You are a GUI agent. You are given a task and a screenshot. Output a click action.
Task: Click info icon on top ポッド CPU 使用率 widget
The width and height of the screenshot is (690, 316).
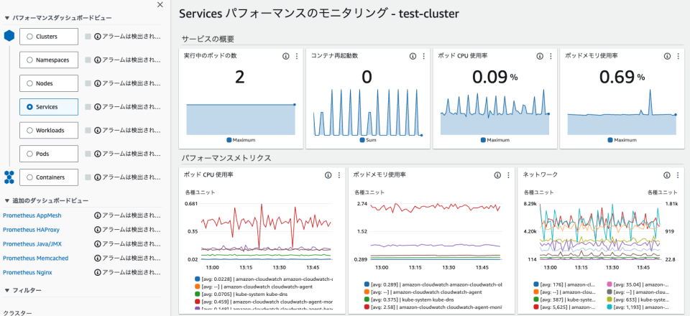[540, 56]
